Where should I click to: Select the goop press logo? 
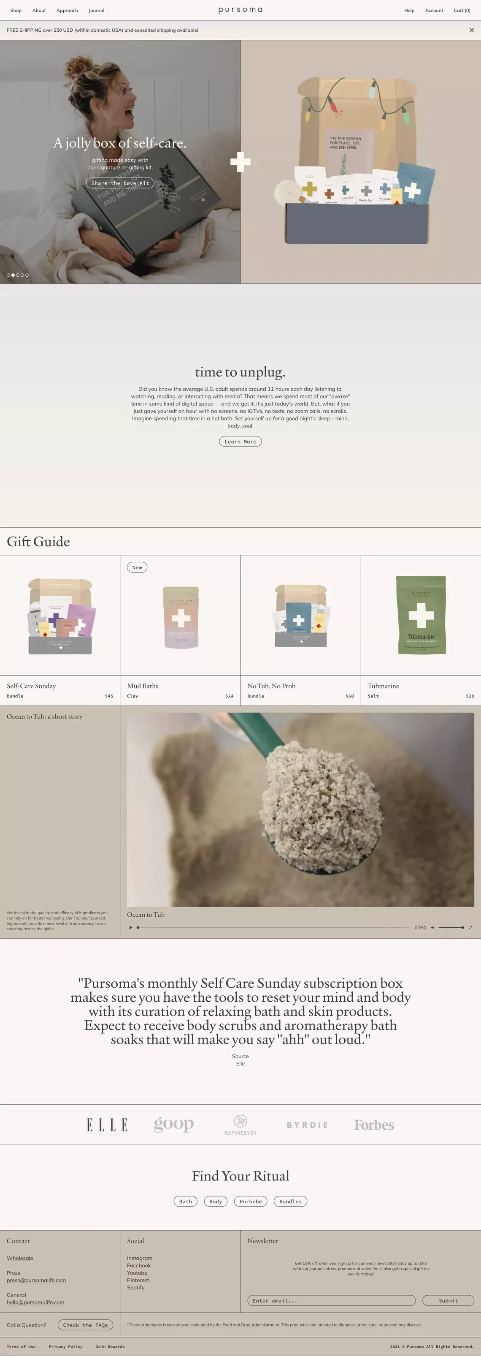[174, 1125]
